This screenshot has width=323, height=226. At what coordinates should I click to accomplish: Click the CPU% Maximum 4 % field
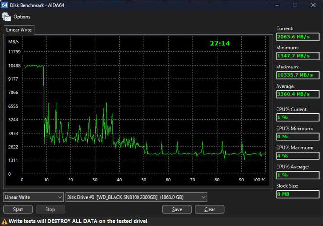coord(298,156)
